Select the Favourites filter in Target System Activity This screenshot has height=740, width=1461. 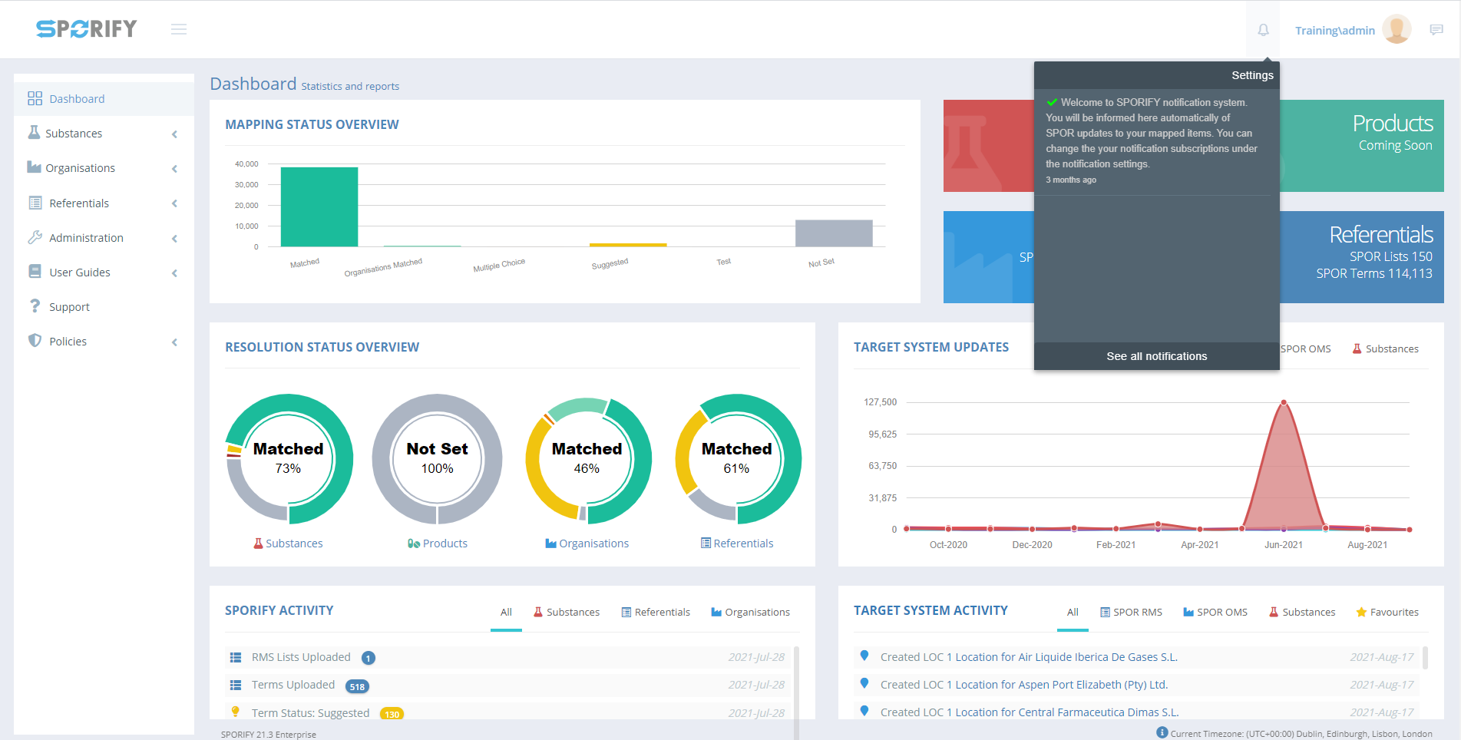pos(1387,612)
